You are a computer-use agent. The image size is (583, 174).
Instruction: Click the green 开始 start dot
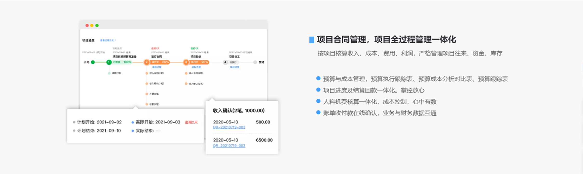tap(93, 62)
